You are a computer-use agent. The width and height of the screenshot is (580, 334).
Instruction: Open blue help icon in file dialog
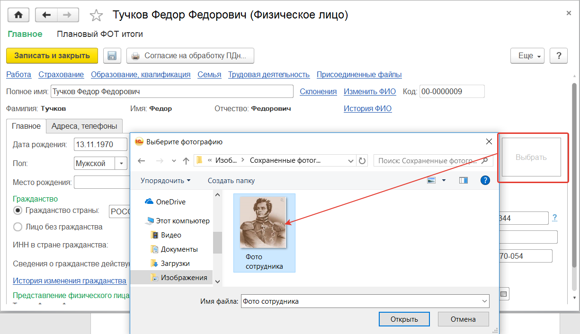click(x=485, y=180)
